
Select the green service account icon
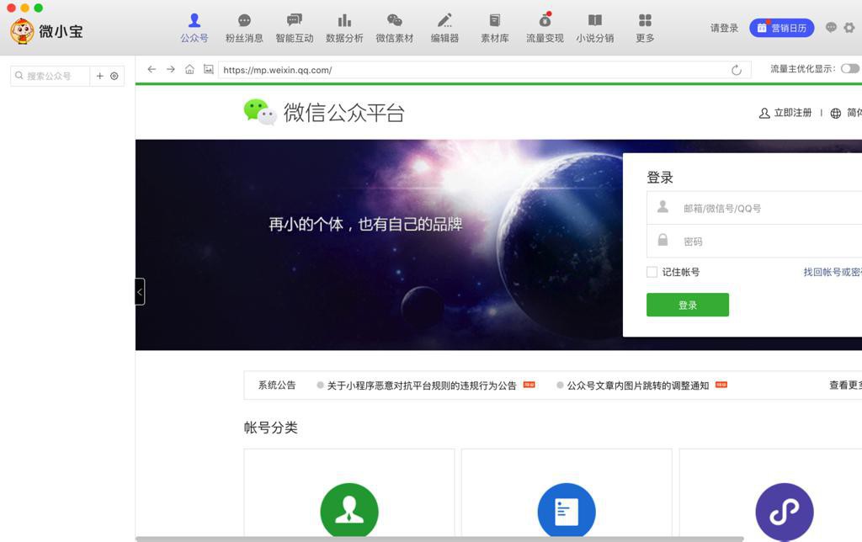pos(349,511)
